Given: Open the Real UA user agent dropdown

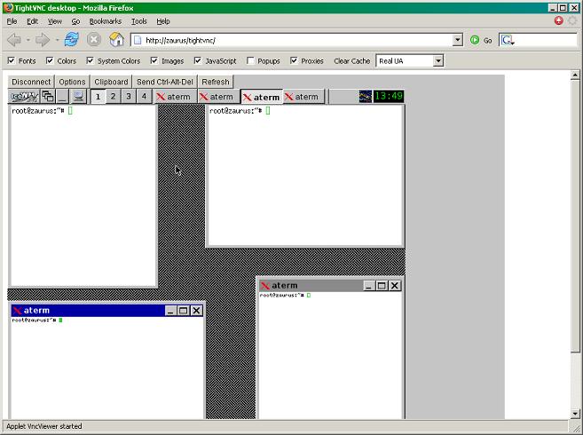Looking at the screenshot, I should tap(437, 61).
